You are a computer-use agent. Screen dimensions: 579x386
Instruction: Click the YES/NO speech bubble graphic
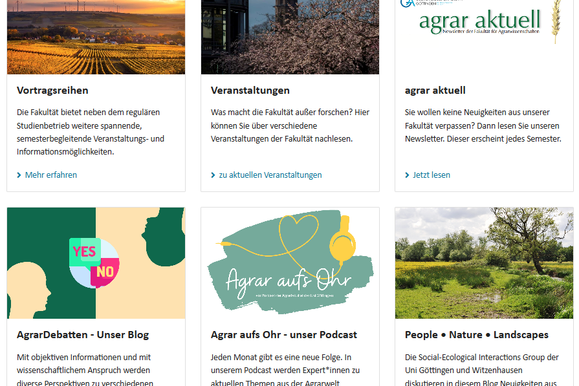click(94, 263)
